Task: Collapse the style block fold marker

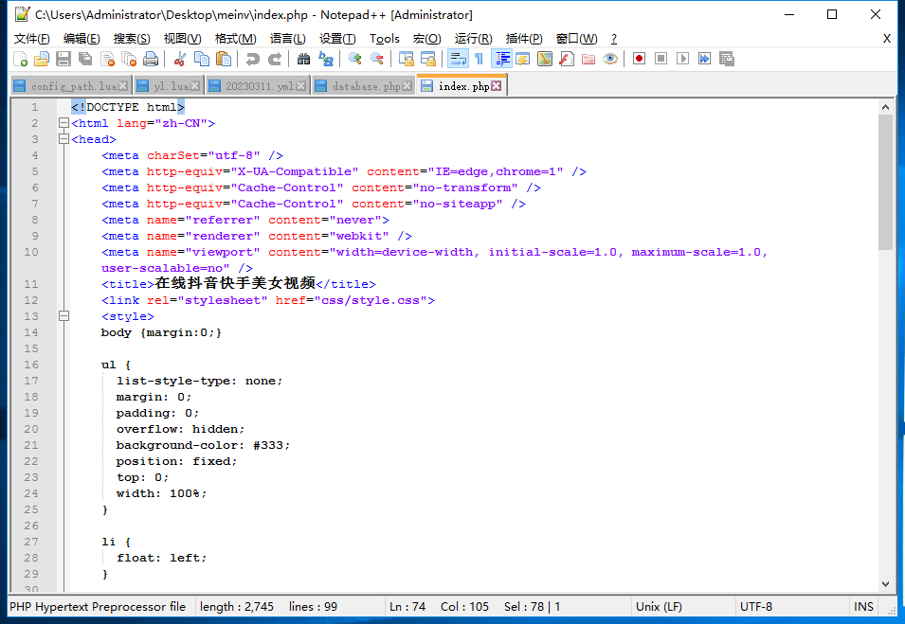Action: tap(63, 316)
